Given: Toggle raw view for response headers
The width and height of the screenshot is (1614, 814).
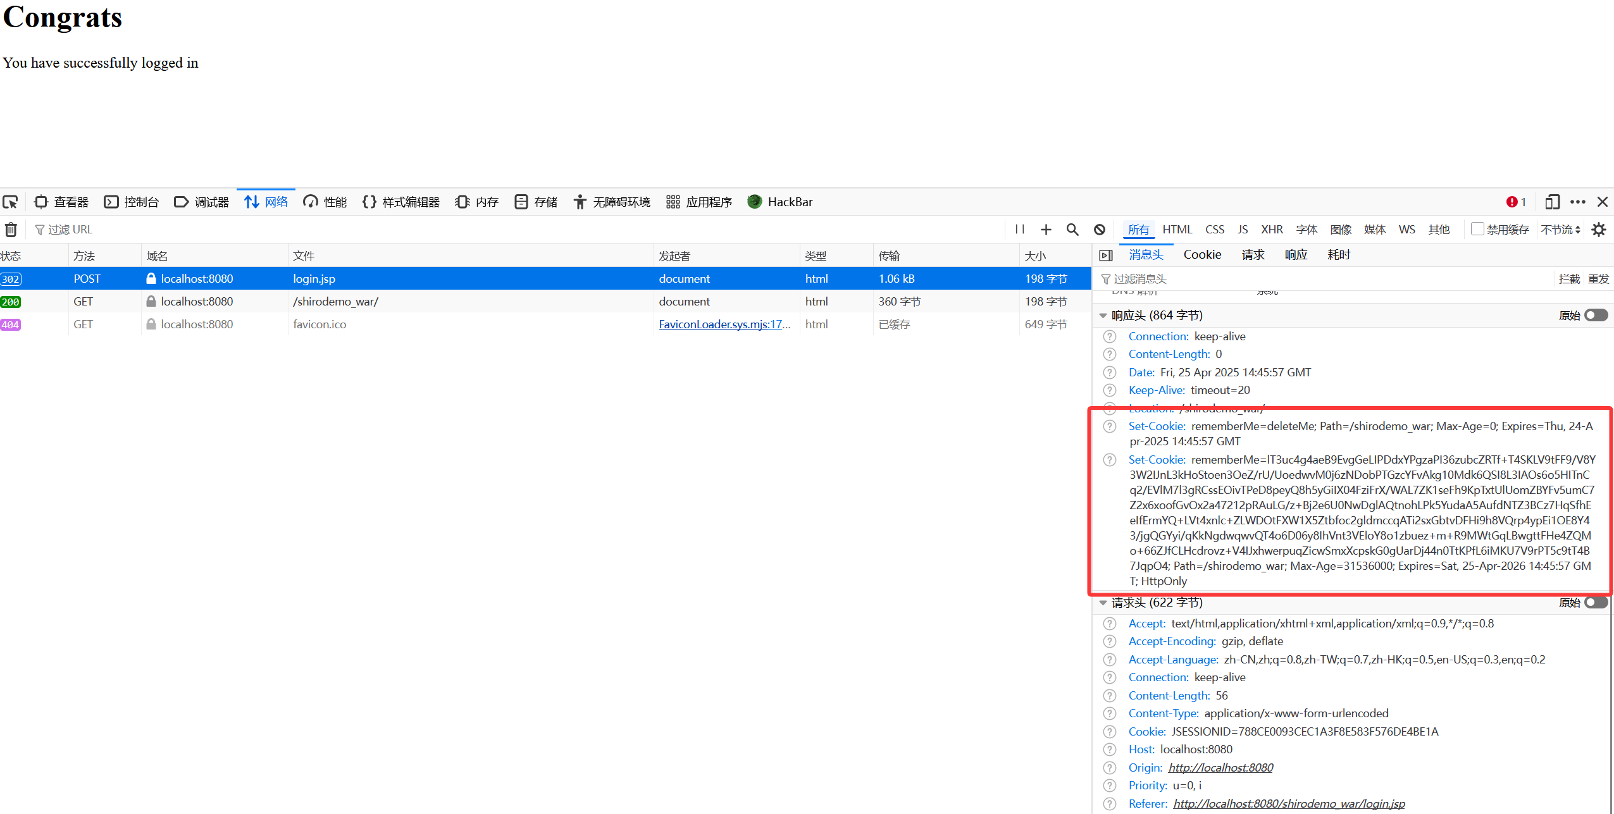Looking at the screenshot, I should pyautogui.click(x=1596, y=315).
